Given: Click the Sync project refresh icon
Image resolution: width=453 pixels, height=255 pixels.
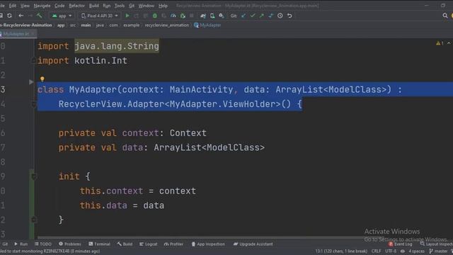Looking at the screenshot, I should (9, 16).
